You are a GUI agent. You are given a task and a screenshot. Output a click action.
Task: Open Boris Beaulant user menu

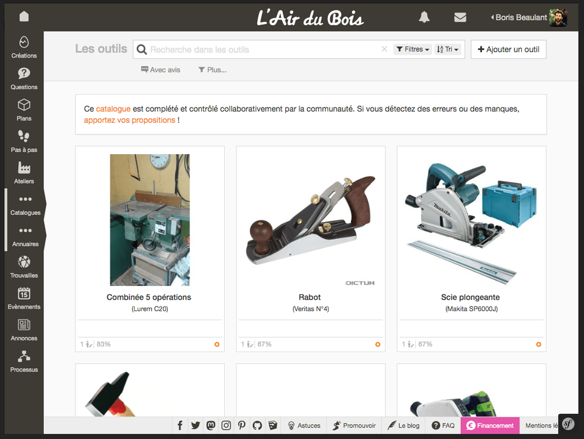point(519,17)
